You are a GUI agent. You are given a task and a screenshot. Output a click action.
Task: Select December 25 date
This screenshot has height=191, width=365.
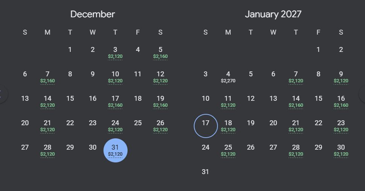(138, 123)
